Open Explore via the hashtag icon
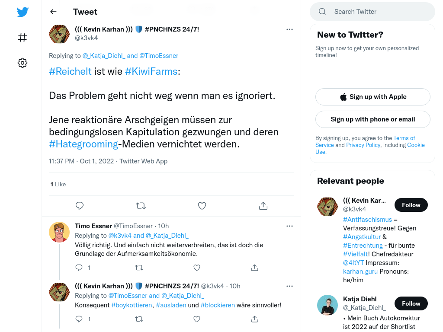Viewport: 443px width, 332px height. click(x=22, y=38)
